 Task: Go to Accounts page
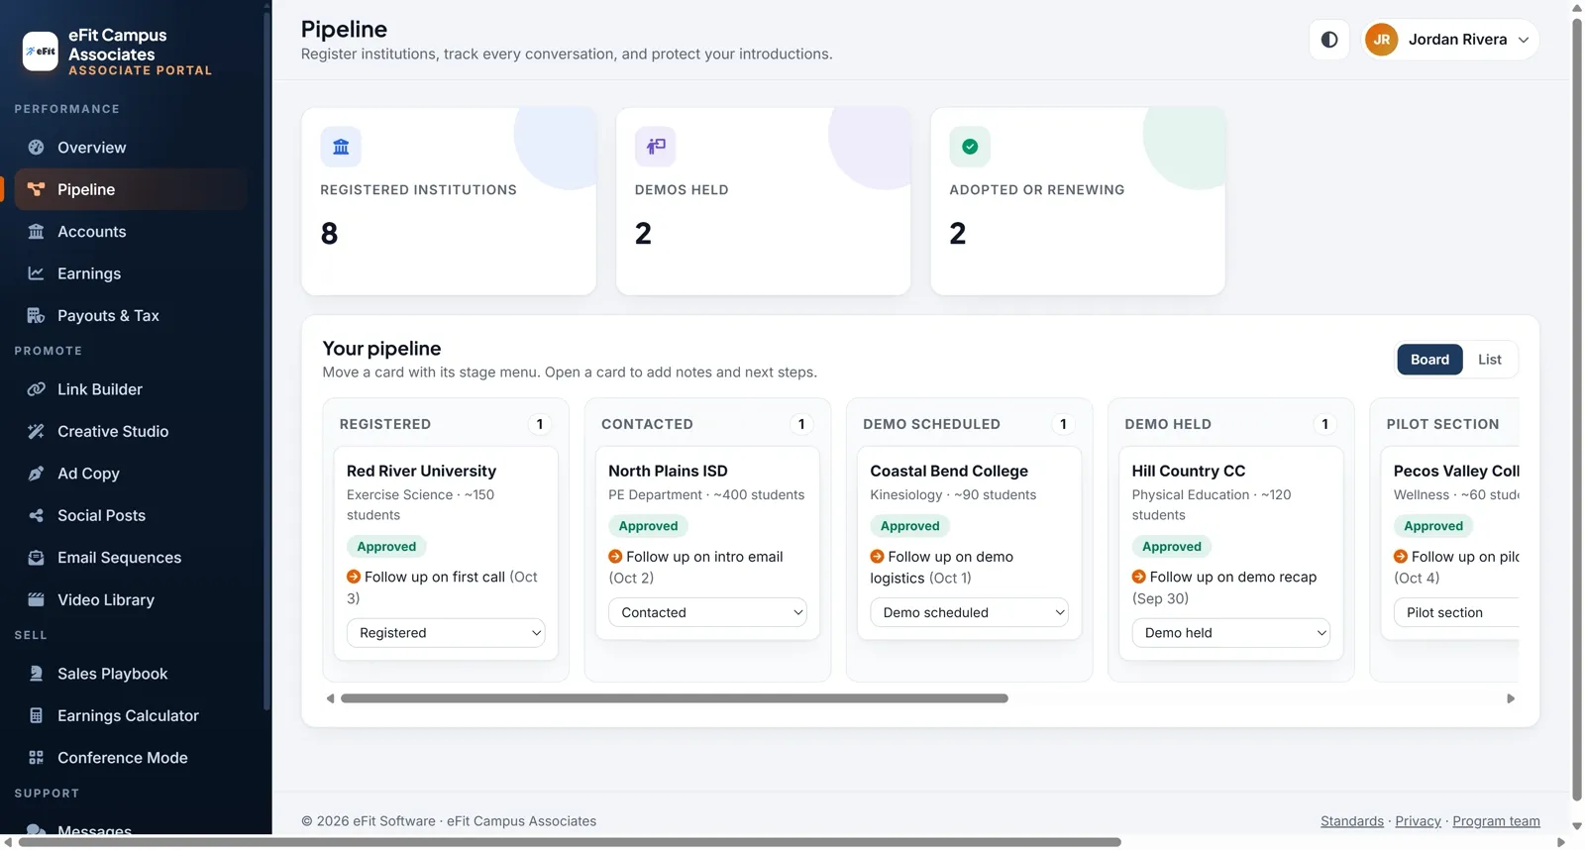click(131, 232)
